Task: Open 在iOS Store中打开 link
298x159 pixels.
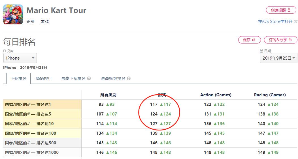Action: coord(275,21)
